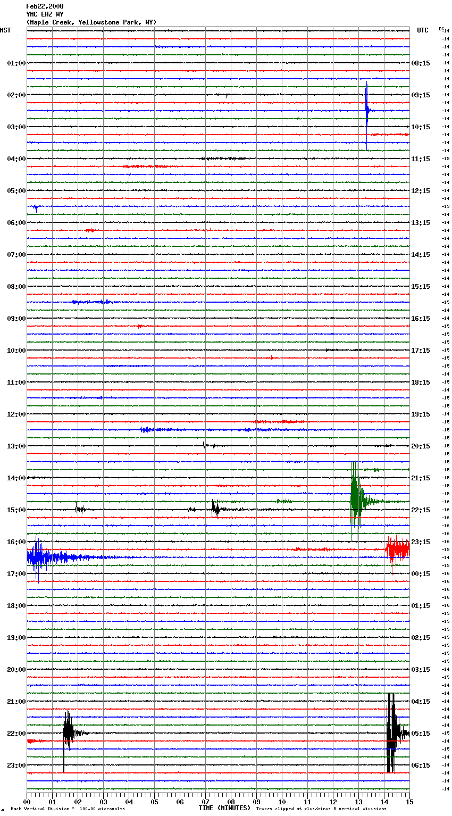
Task: Click the "DC" offset column header
Action: [x=441, y=28]
